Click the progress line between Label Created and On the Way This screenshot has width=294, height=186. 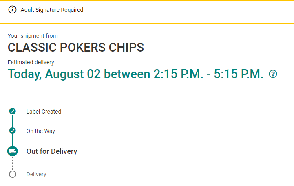13,121
